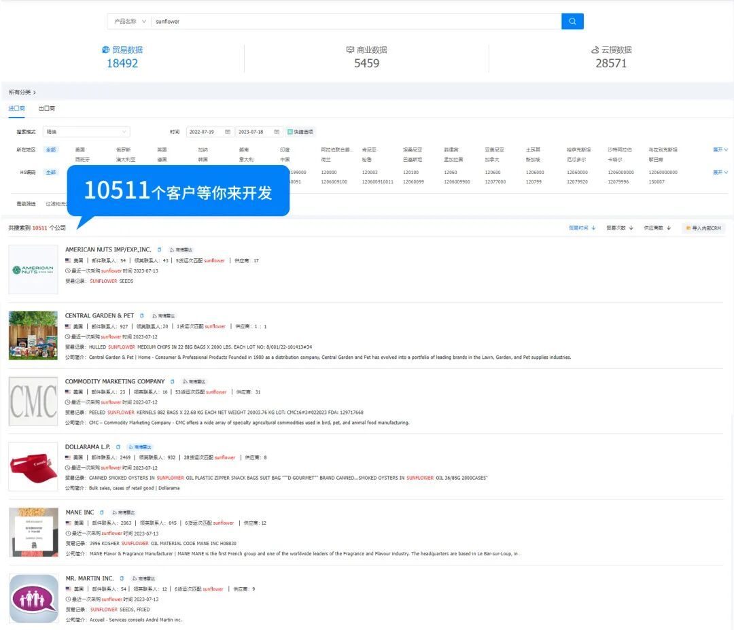Copy the DOLLARAMA L.P. name icon
The height and width of the screenshot is (630, 734).
(118, 447)
